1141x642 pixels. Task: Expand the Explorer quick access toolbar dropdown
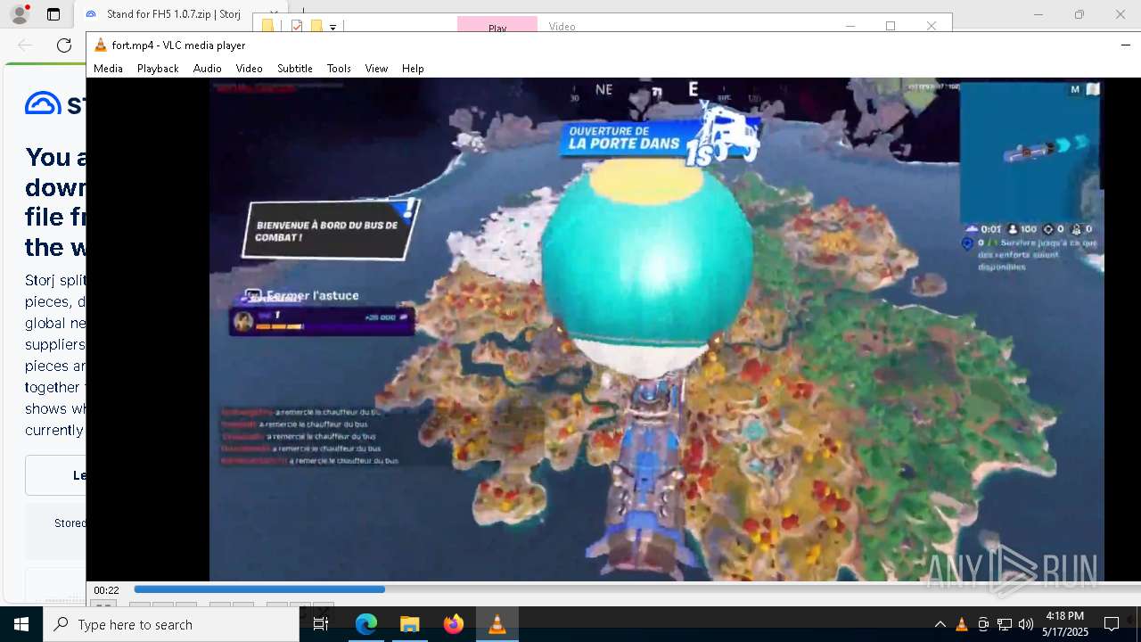click(332, 28)
